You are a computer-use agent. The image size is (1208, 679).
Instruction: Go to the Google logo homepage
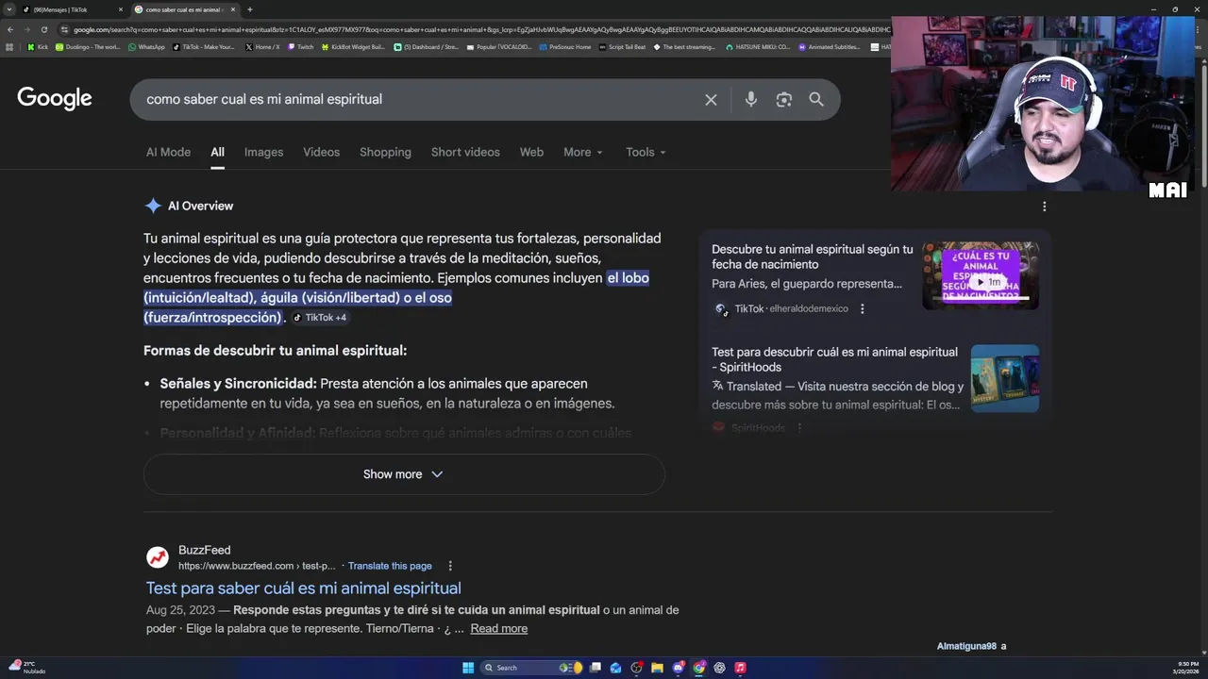coord(55,98)
